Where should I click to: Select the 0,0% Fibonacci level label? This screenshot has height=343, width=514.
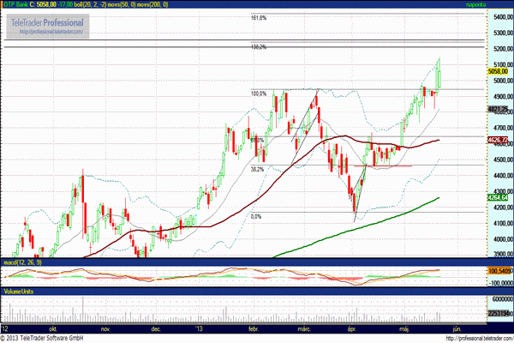point(256,217)
